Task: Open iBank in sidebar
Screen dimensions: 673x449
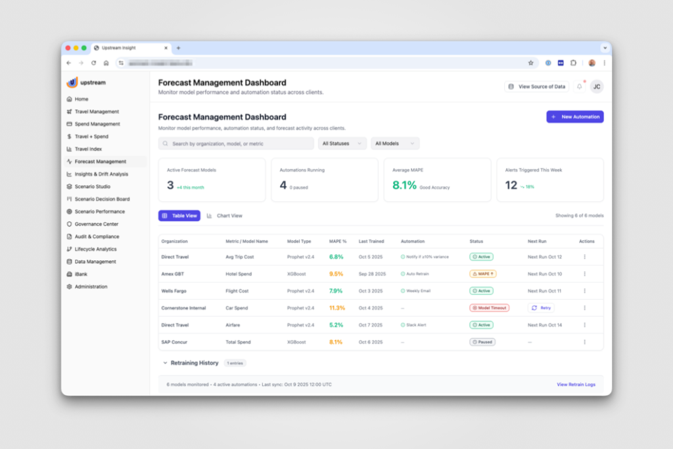Action: [81, 274]
